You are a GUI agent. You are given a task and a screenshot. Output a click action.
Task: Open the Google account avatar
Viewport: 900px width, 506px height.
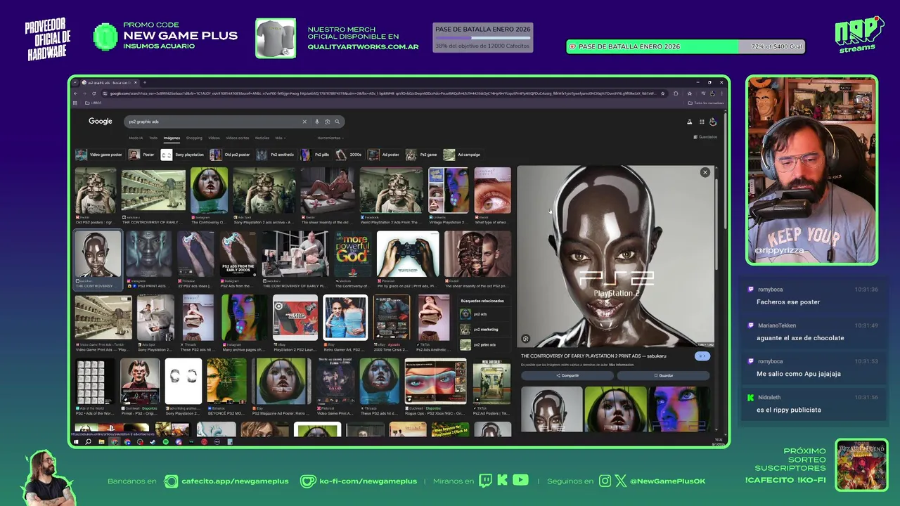point(712,122)
